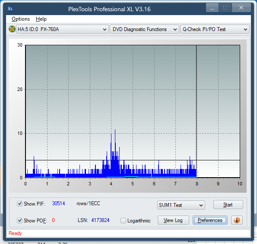Click the Start button

[x=228, y=205]
